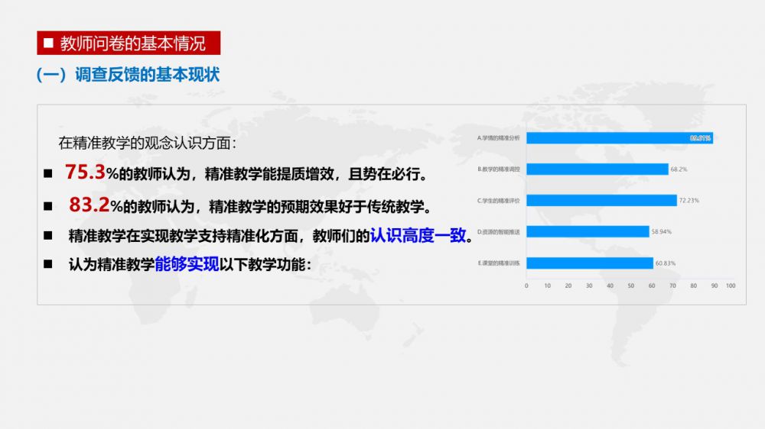Viewport: 765px width, 429px height.
Task: Click the blue text '能够实现'
Action: point(187,265)
